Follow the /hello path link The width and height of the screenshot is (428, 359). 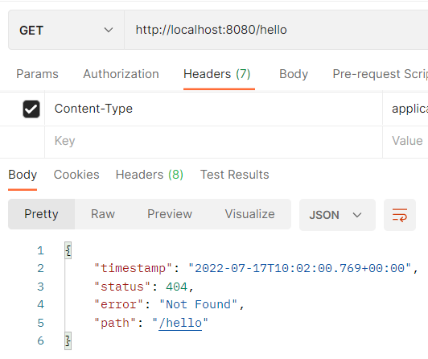click(x=180, y=324)
